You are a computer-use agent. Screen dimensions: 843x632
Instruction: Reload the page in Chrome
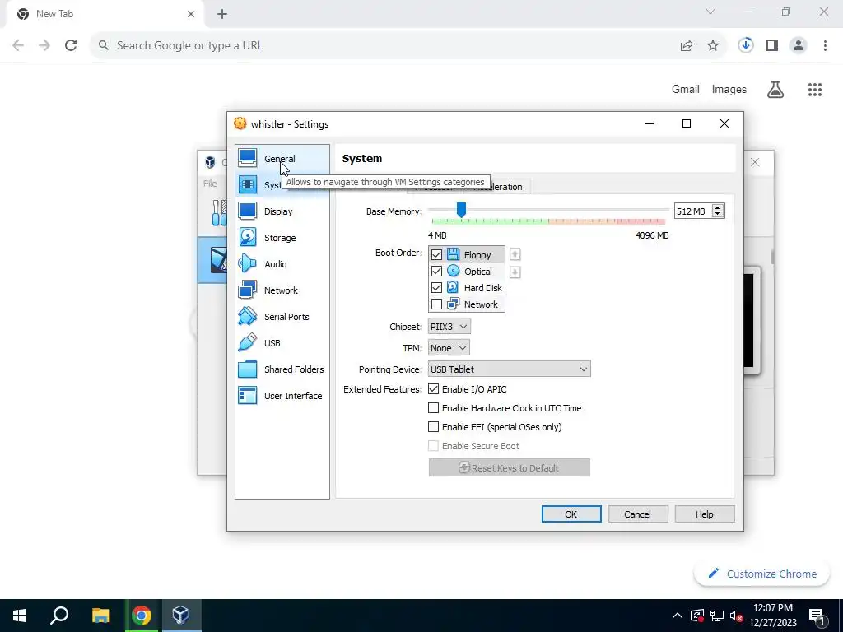(71, 45)
